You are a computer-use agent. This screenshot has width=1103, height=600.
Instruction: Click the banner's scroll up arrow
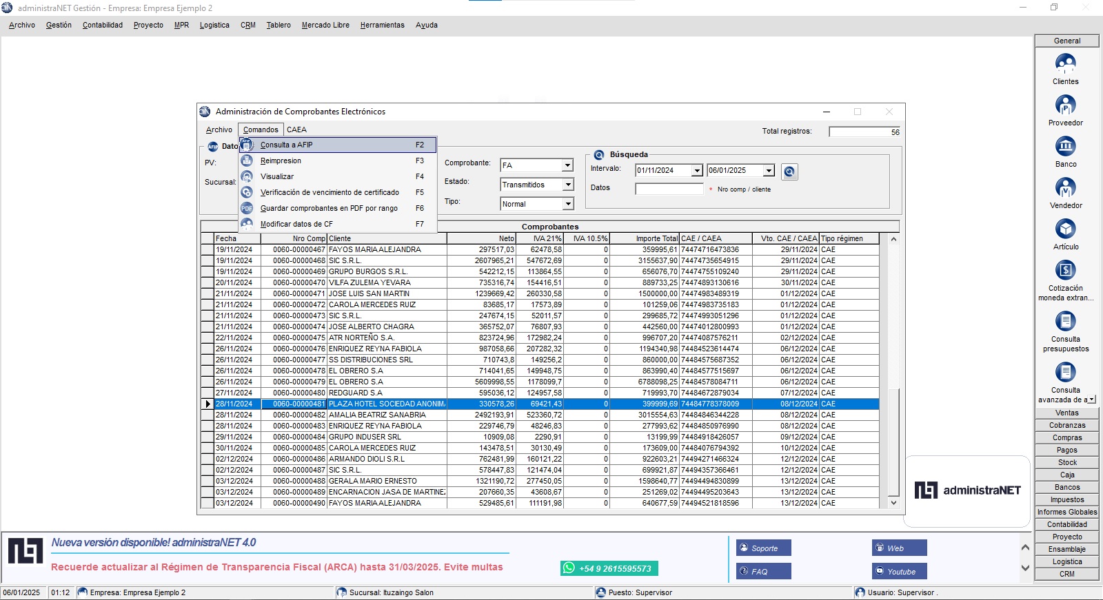point(1025,548)
